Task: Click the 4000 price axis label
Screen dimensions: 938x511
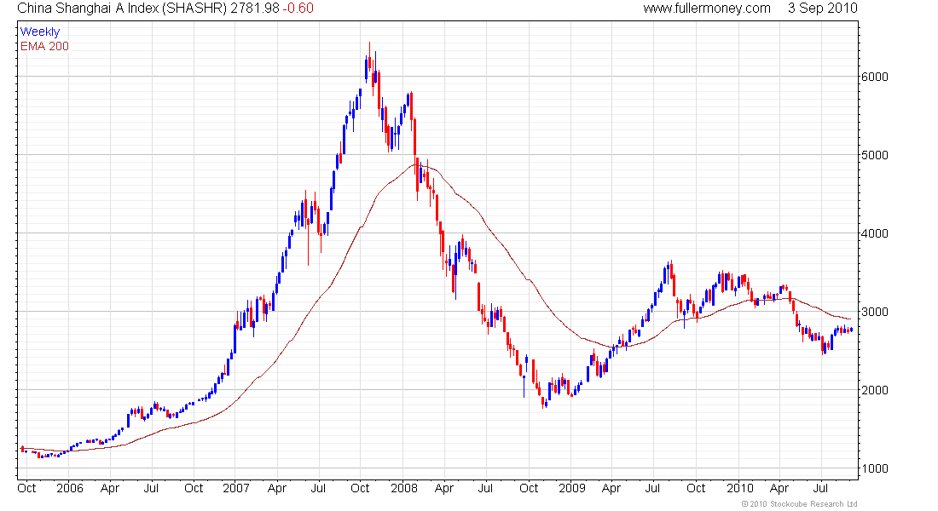Action: point(874,233)
